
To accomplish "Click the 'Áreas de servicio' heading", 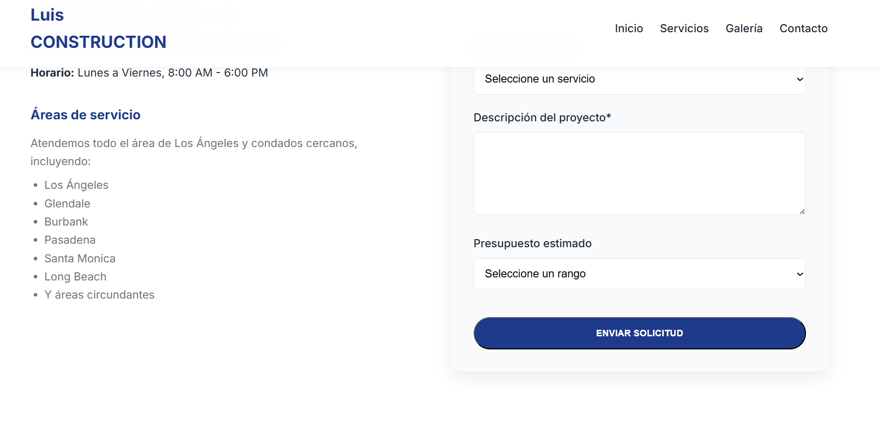I will (x=86, y=115).
